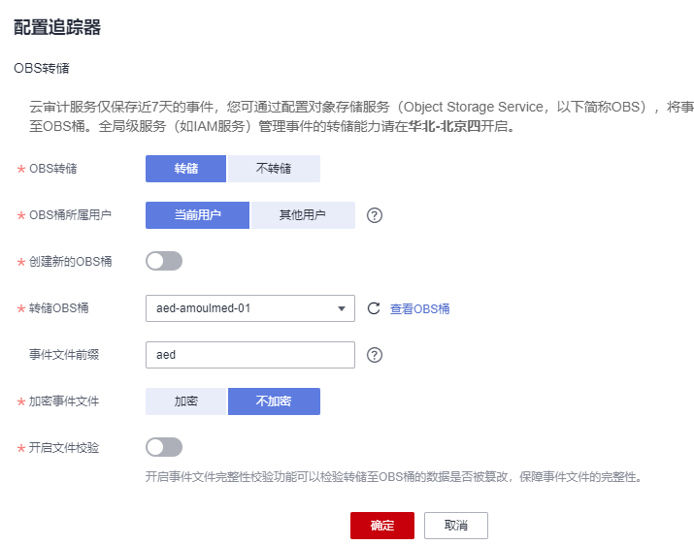Switch OBS转储 to 不转储
The height and width of the screenshot is (545, 694).
coord(274,169)
